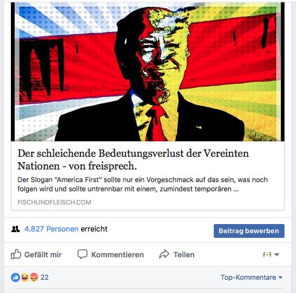Open the 4.827 Personen reach link

click(x=51, y=229)
